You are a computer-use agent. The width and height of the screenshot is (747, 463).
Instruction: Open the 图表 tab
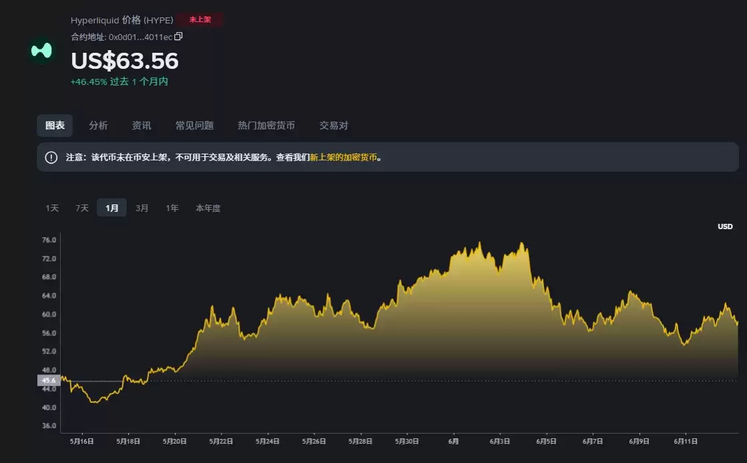click(x=55, y=126)
